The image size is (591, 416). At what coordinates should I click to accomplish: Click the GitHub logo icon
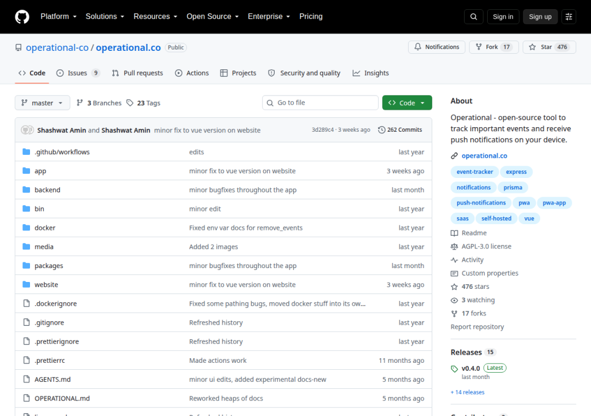(22, 17)
